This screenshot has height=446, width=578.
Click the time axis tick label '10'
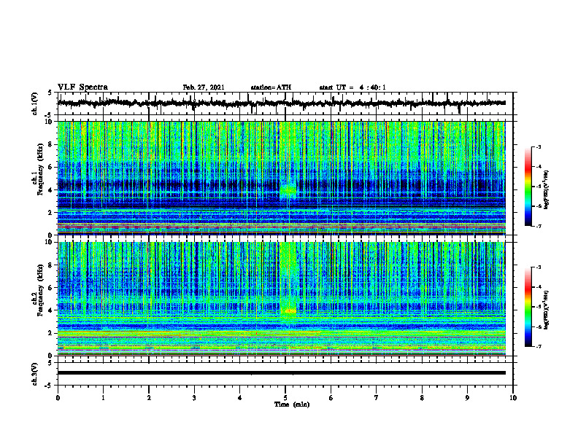click(x=513, y=398)
